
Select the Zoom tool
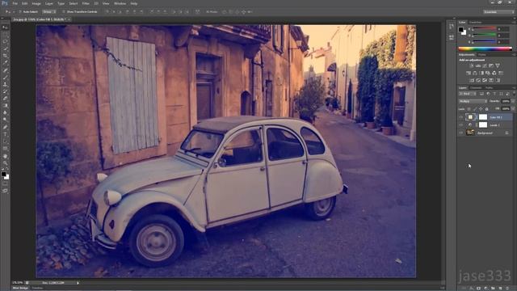(5, 163)
